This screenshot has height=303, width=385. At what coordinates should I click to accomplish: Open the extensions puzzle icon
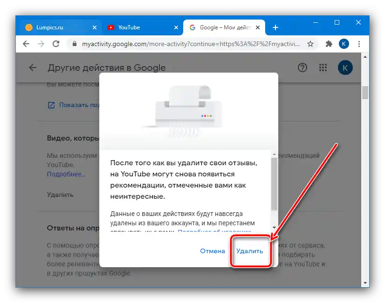[x=329, y=44]
